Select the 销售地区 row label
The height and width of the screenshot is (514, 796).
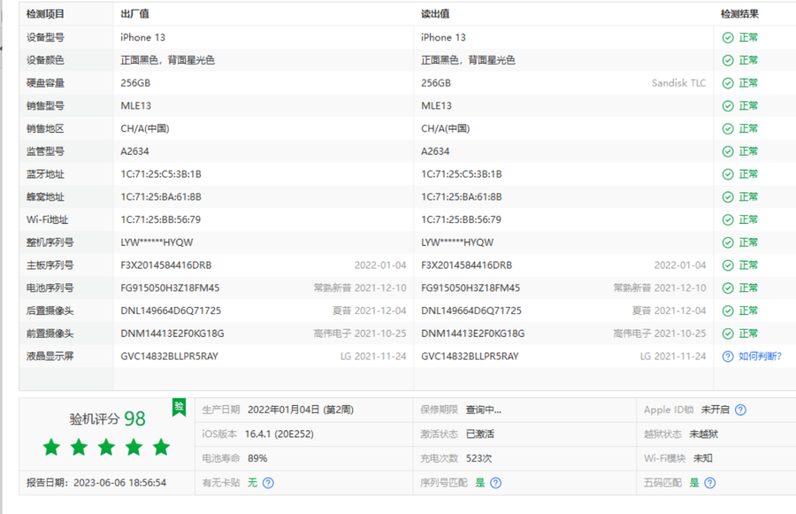(x=45, y=128)
